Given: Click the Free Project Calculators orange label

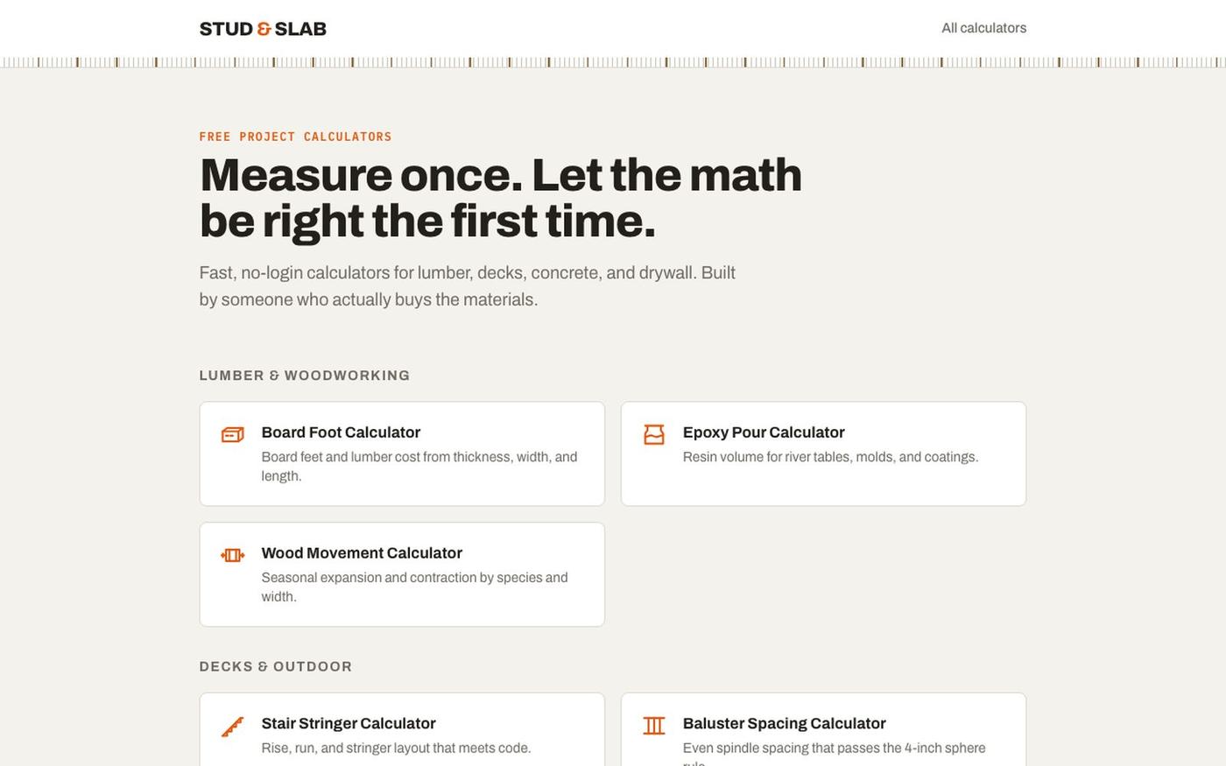Looking at the screenshot, I should pos(295,137).
